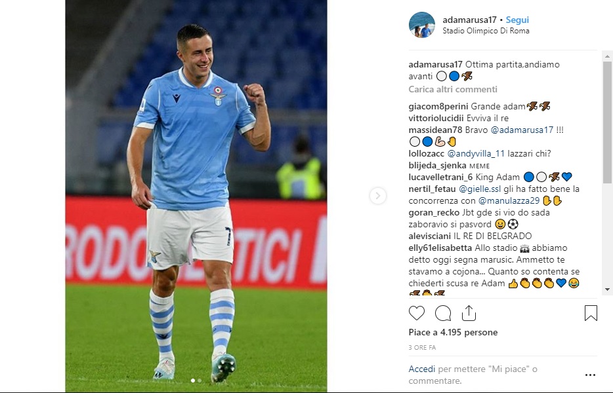Open the Stadio Olimpico Di Roma location
This screenshot has height=393, width=613.
click(486, 31)
